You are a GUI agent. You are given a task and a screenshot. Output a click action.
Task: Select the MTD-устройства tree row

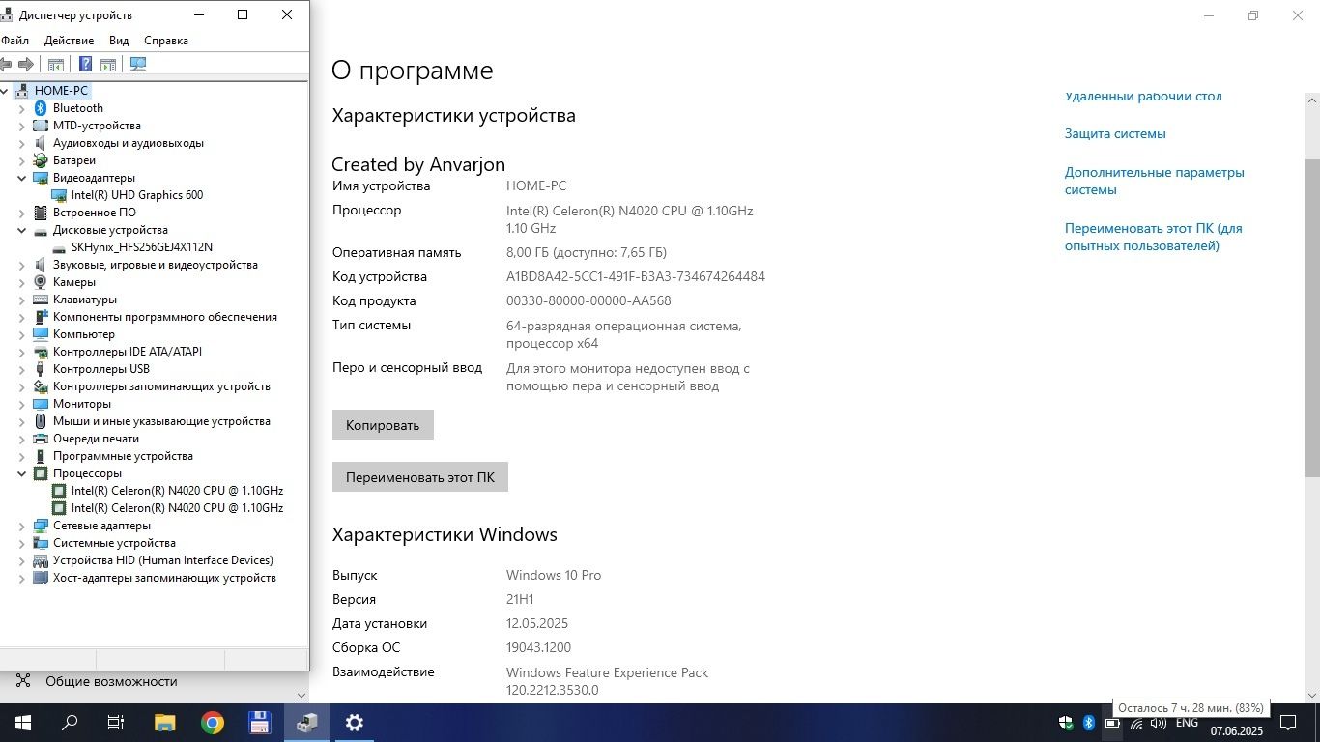coord(97,126)
